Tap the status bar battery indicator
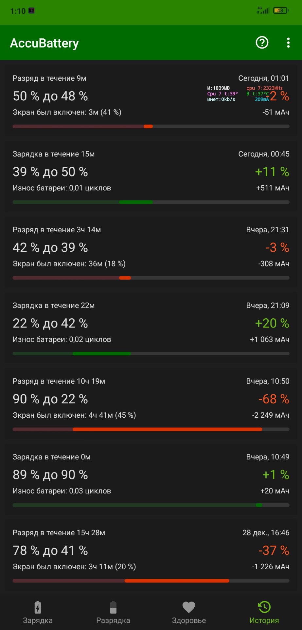 click(x=281, y=10)
